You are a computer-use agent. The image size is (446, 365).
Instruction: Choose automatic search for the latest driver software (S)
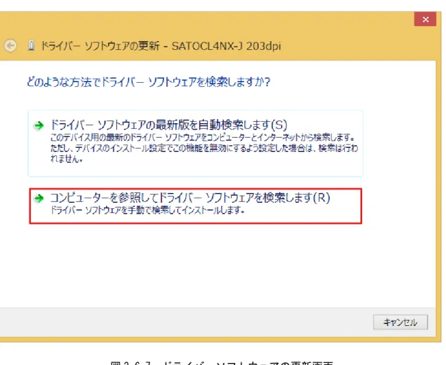point(196,143)
